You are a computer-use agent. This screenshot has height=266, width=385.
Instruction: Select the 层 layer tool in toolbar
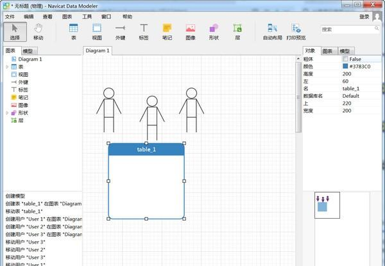[237, 32]
